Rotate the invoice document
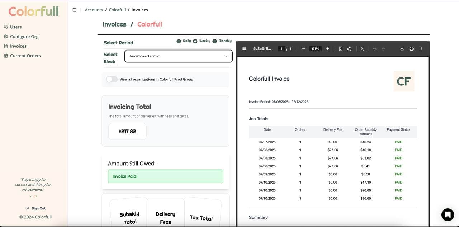The height and width of the screenshot is (227, 459). (349, 48)
